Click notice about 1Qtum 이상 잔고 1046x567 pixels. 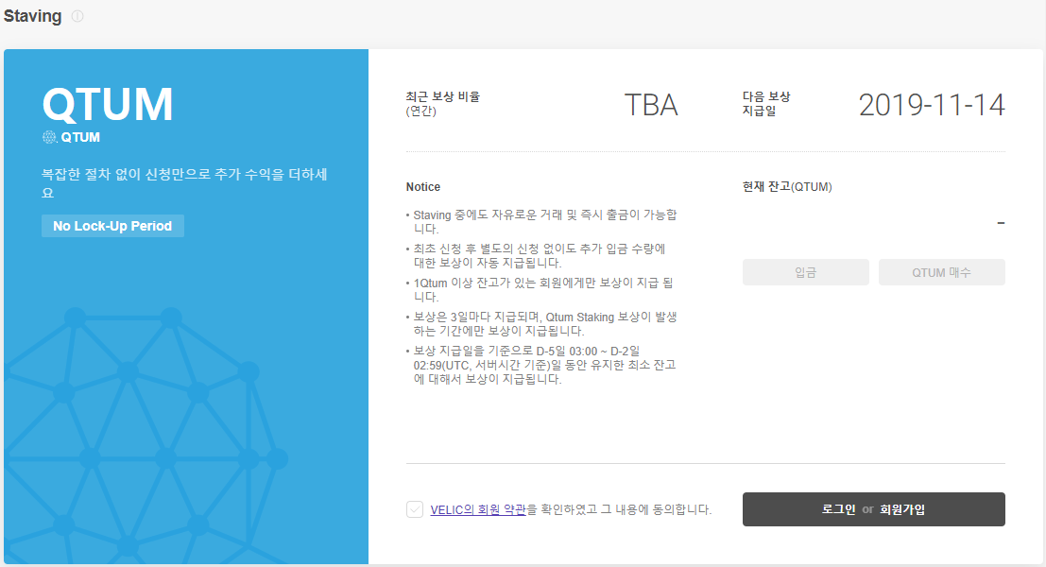540,289
